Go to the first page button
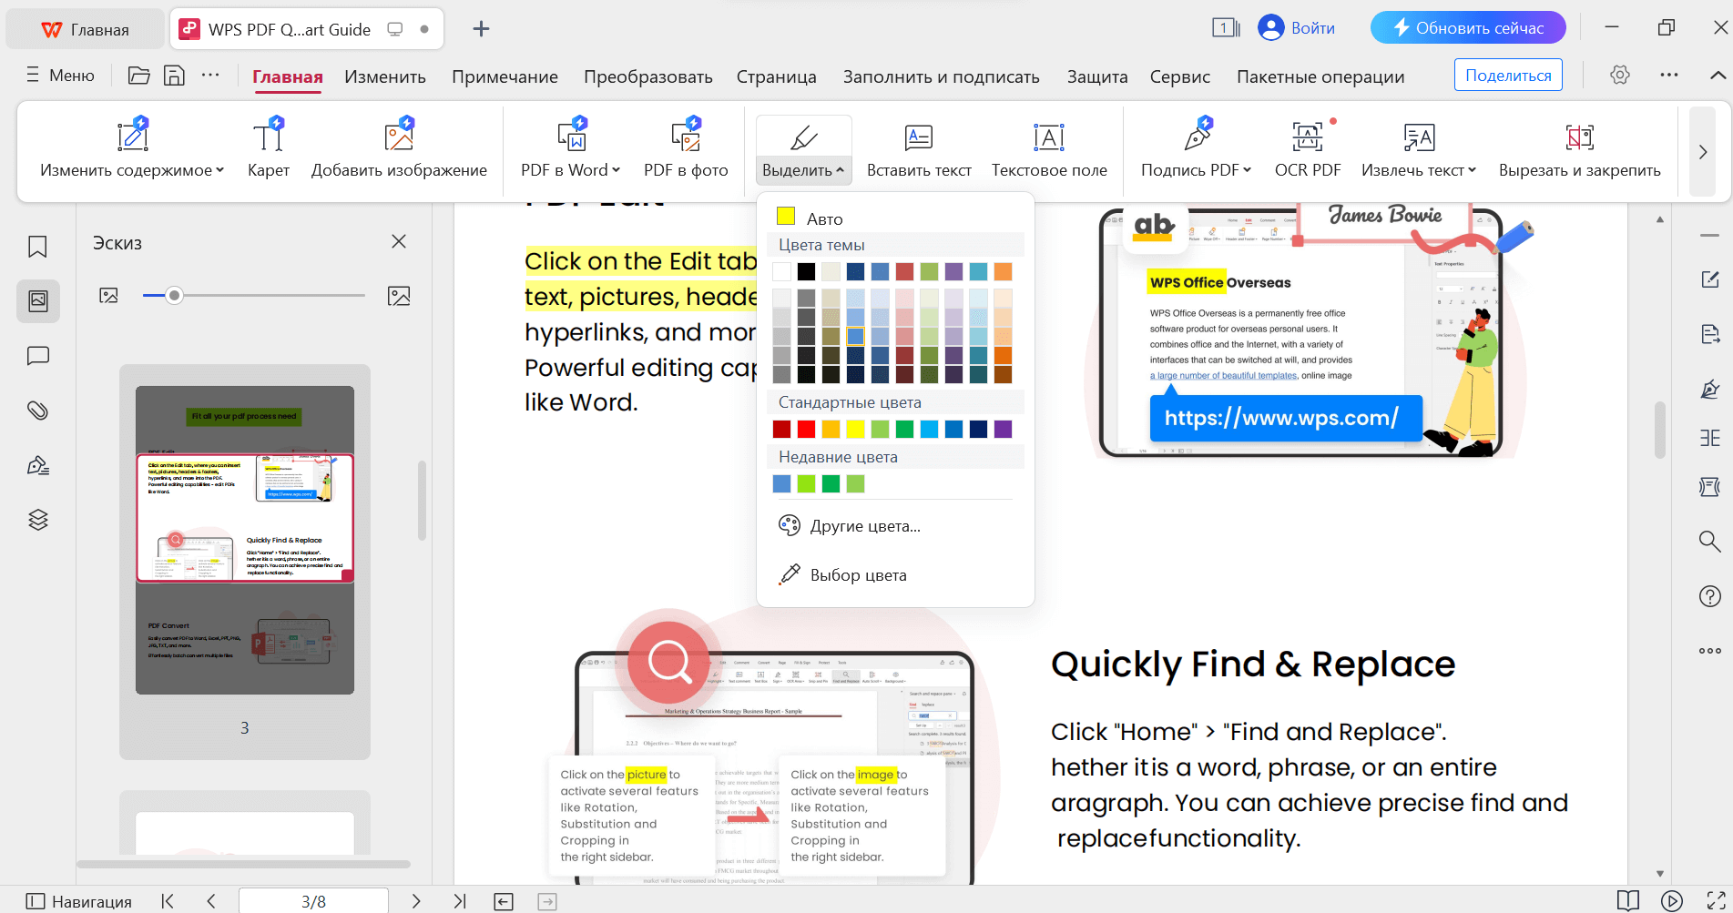Screen dimensions: 1733x913 168,901
